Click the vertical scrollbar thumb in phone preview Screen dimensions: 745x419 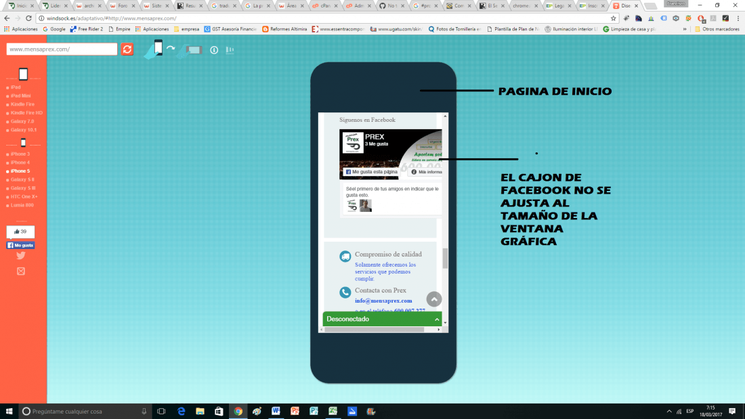click(x=445, y=259)
